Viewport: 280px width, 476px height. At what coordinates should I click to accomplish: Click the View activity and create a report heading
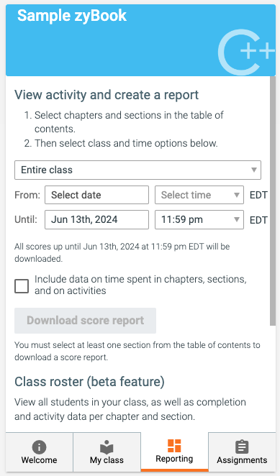coord(107,95)
